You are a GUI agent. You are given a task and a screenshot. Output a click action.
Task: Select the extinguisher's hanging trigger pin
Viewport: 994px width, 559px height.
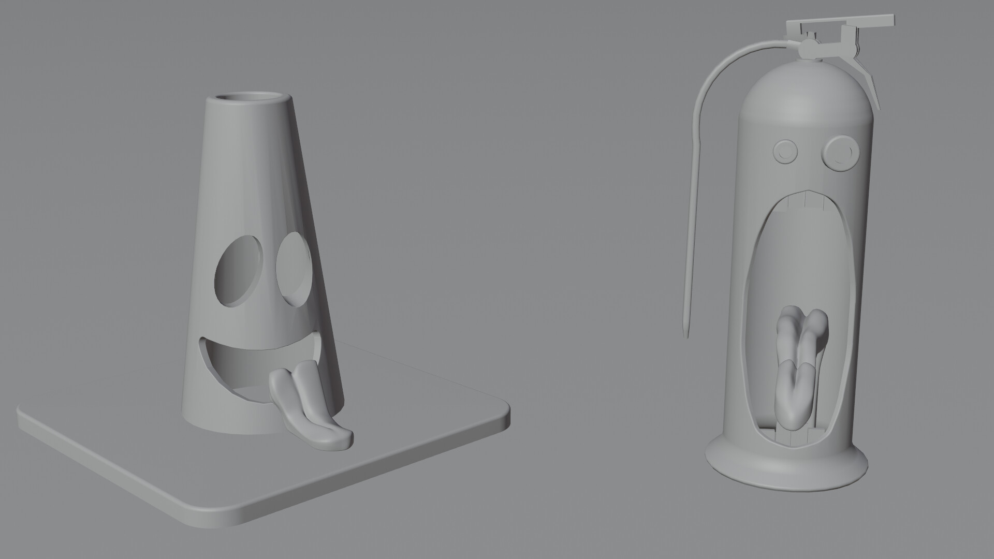(870, 83)
